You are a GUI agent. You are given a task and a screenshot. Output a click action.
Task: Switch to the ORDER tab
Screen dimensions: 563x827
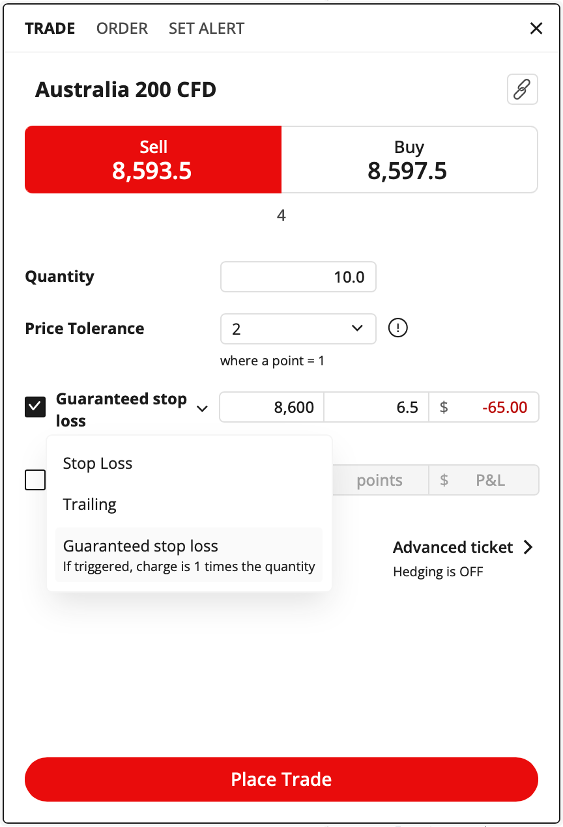(x=122, y=29)
